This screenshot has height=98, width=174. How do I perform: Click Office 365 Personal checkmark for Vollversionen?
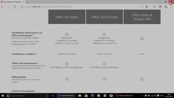point(104,35)
